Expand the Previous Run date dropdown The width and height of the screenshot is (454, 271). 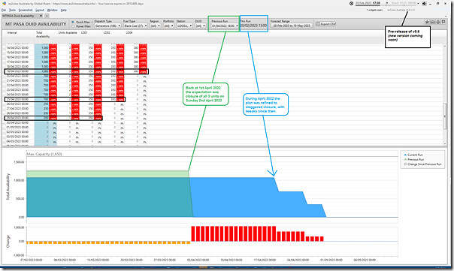(x=225, y=26)
